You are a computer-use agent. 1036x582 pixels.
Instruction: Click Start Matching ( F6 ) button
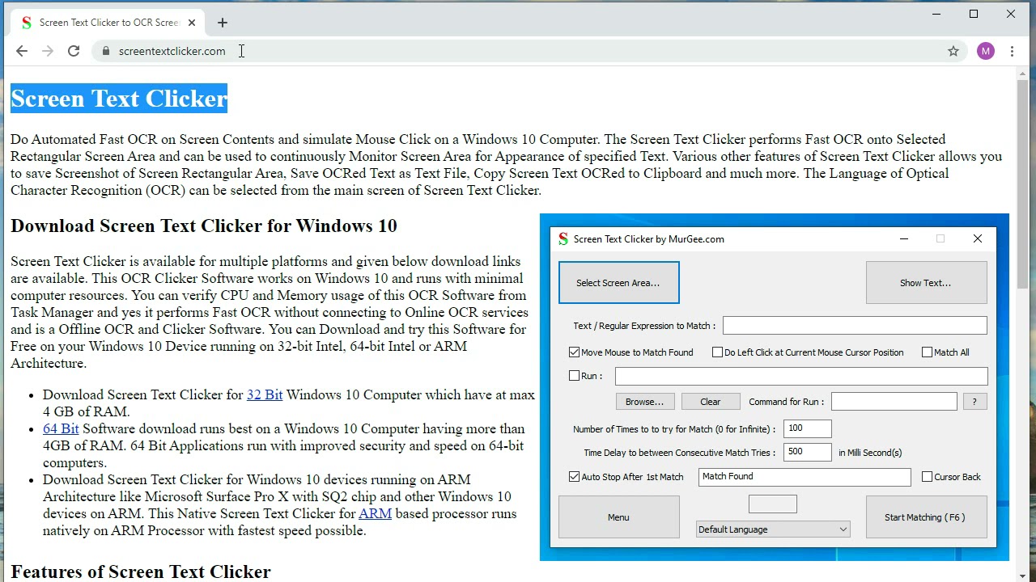tap(926, 517)
